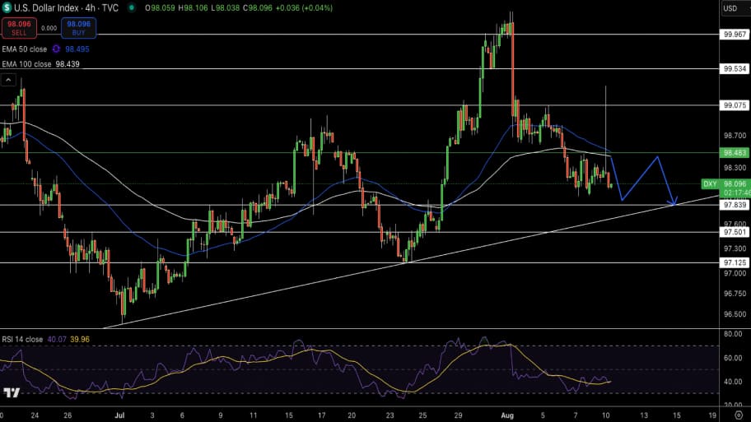Click the purple EMA 50 indicator icon
The image size is (751, 422).
56,49
